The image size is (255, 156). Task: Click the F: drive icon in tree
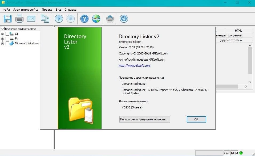point(11,39)
